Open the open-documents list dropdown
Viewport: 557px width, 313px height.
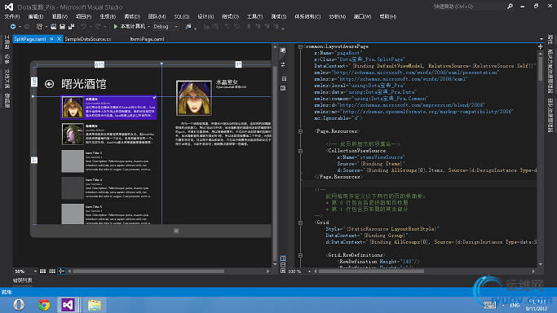(542, 39)
